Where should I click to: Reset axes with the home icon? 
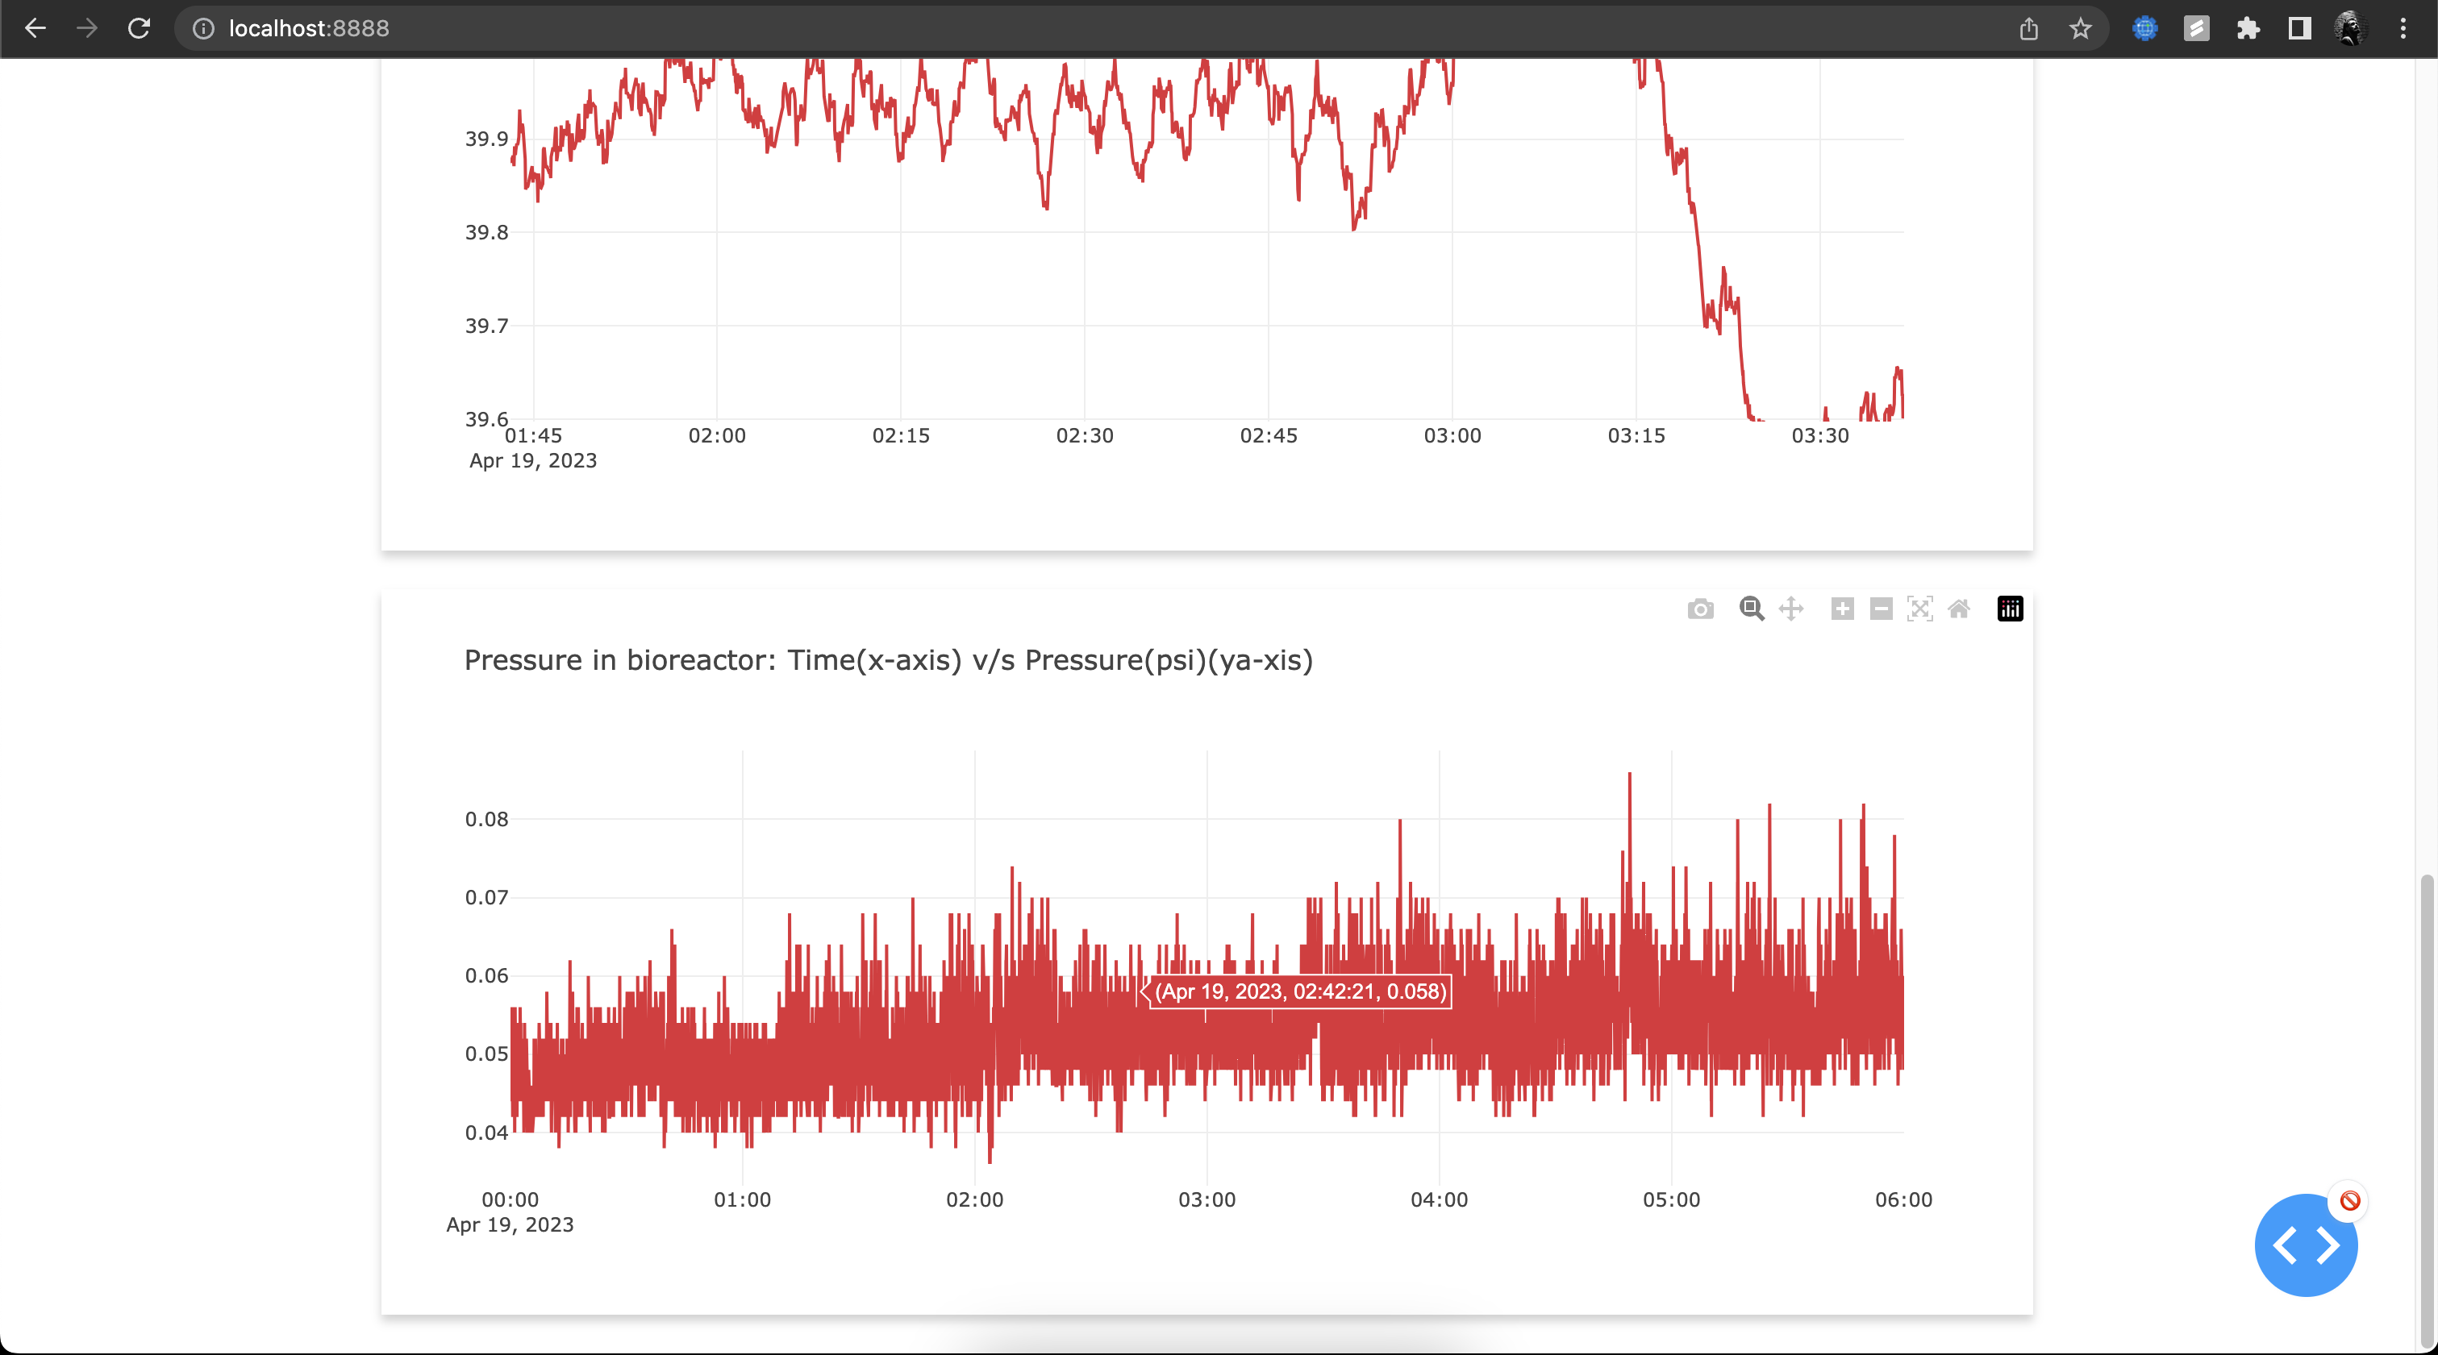(1959, 609)
